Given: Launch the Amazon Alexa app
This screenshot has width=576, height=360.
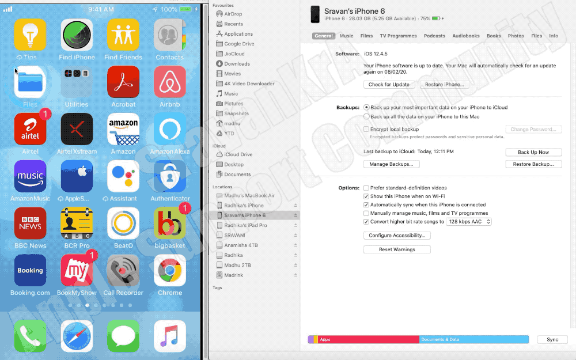Looking at the screenshot, I should pyautogui.click(x=170, y=129).
